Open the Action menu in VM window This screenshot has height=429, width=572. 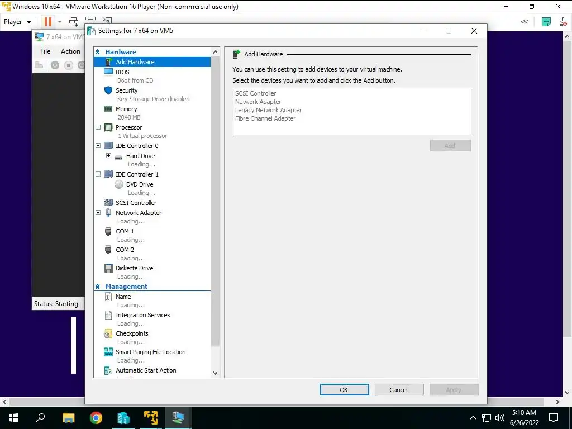[70, 51]
